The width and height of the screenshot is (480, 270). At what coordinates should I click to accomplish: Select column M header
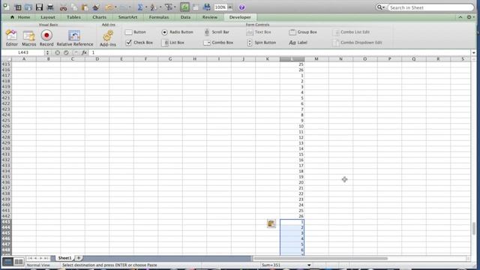[x=316, y=58]
